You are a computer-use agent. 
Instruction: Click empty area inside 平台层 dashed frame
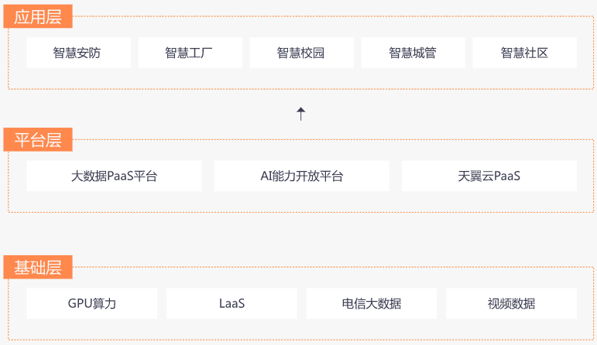300,202
